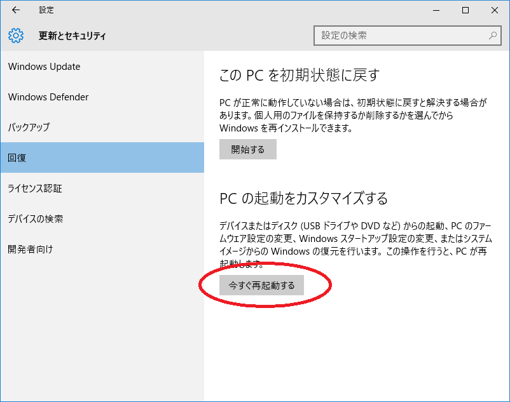Image resolution: width=510 pixels, height=402 pixels.
Task: Close the settings window
Action: (495, 10)
